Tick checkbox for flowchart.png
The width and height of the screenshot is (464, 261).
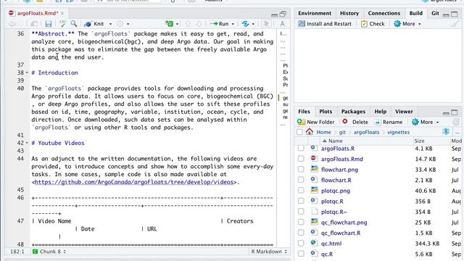(301, 170)
